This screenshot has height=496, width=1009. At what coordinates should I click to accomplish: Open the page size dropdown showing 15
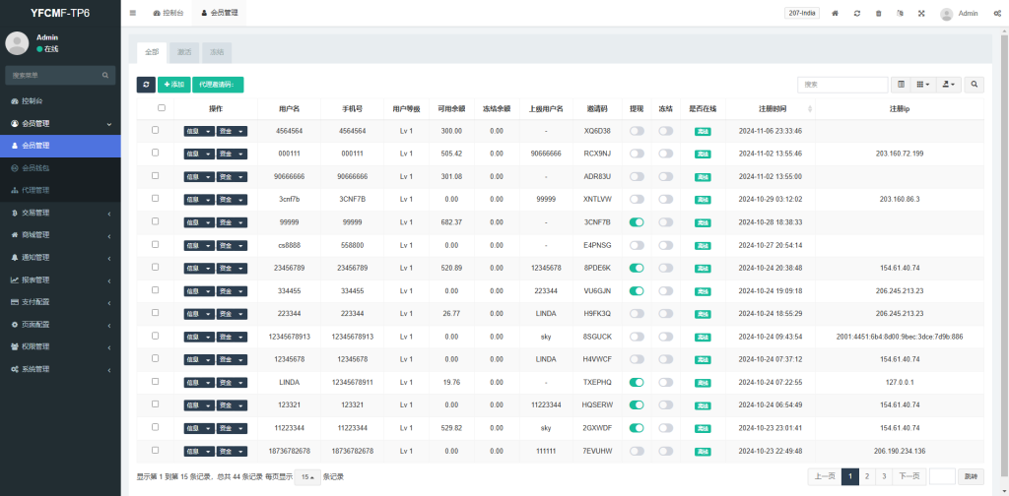click(x=308, y=476)
